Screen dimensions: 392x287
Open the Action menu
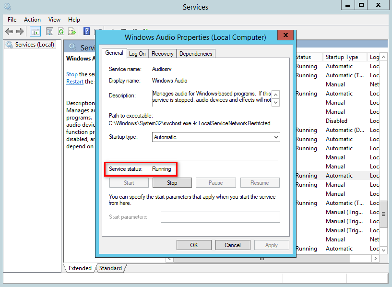[x=32, y=20]
